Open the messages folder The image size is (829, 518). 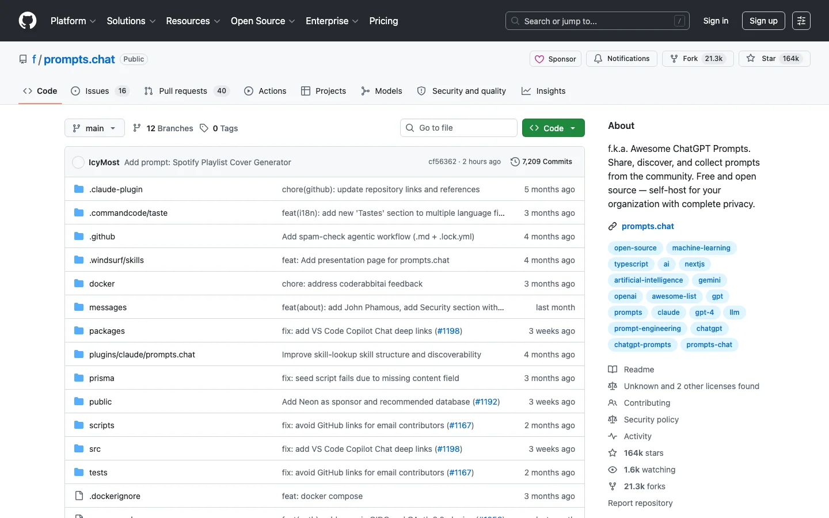(108, 307)
